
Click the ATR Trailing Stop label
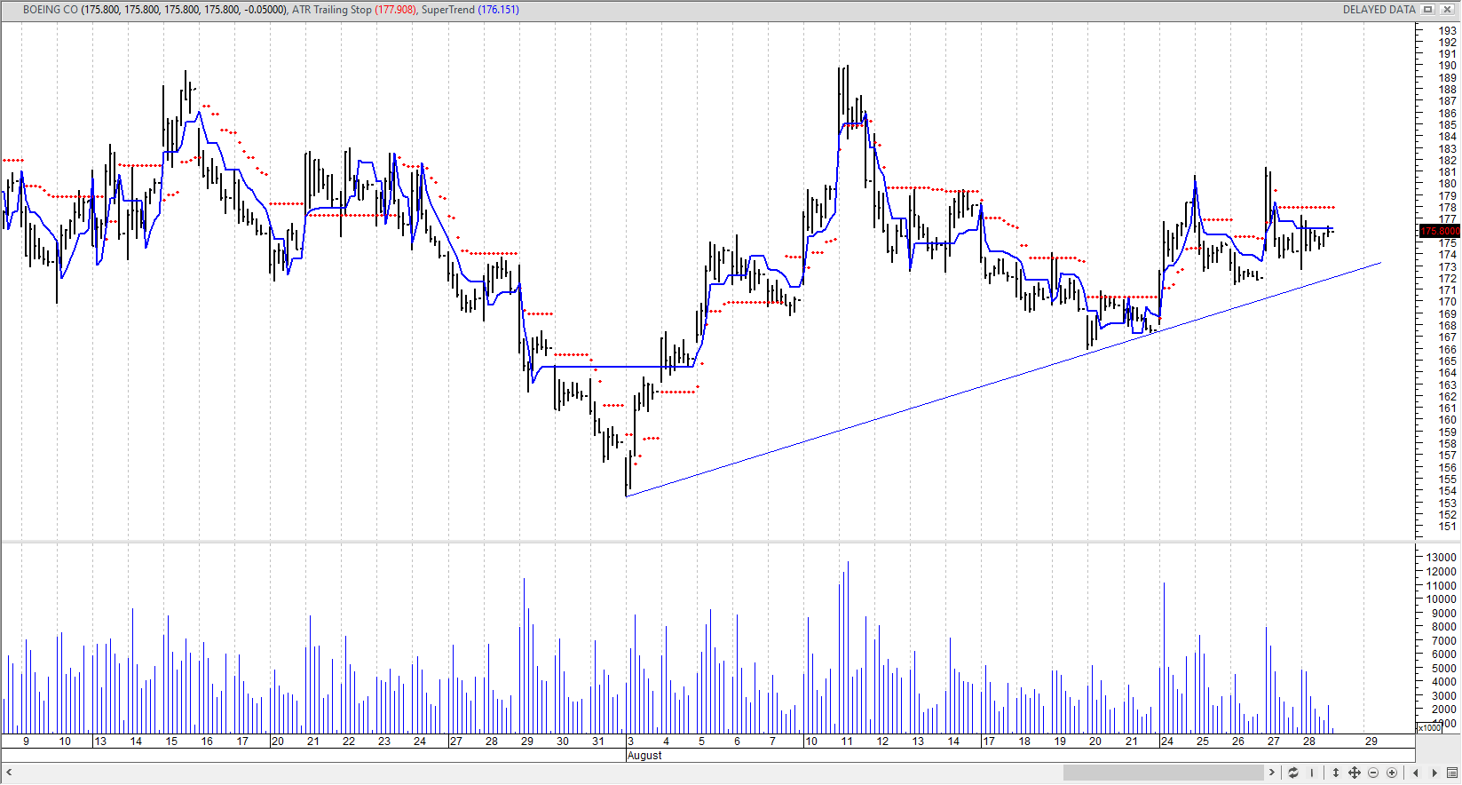click(332, 10)
